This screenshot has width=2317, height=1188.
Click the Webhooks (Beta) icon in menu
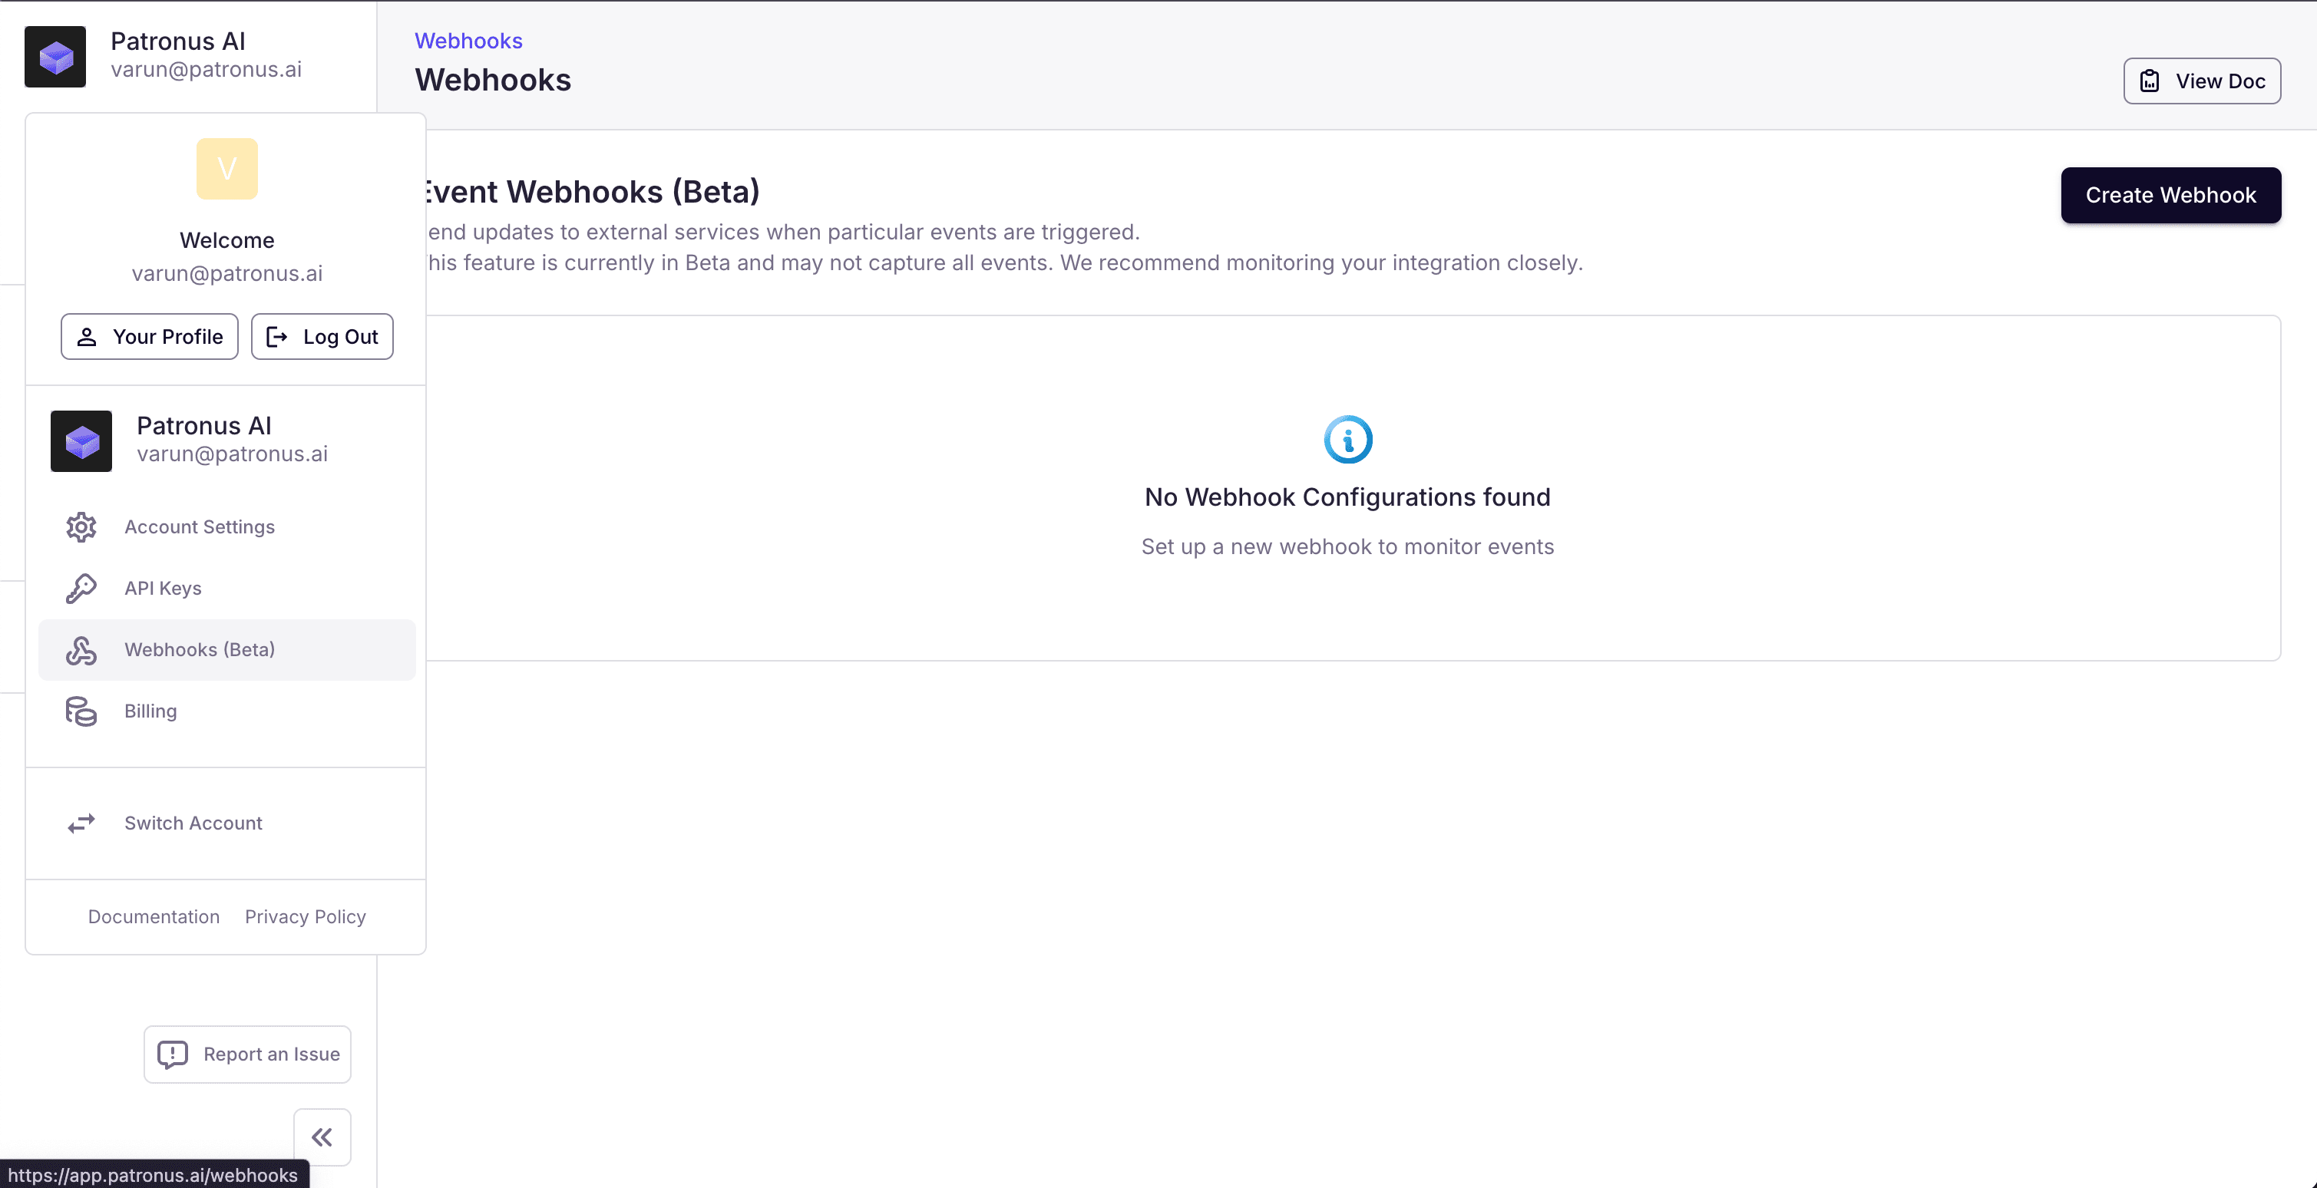81,649
